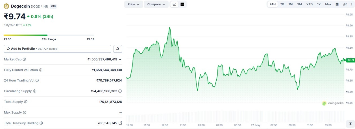Open the external link beside 780,543,745
355x129 pixels.
[x=120, y=123]
